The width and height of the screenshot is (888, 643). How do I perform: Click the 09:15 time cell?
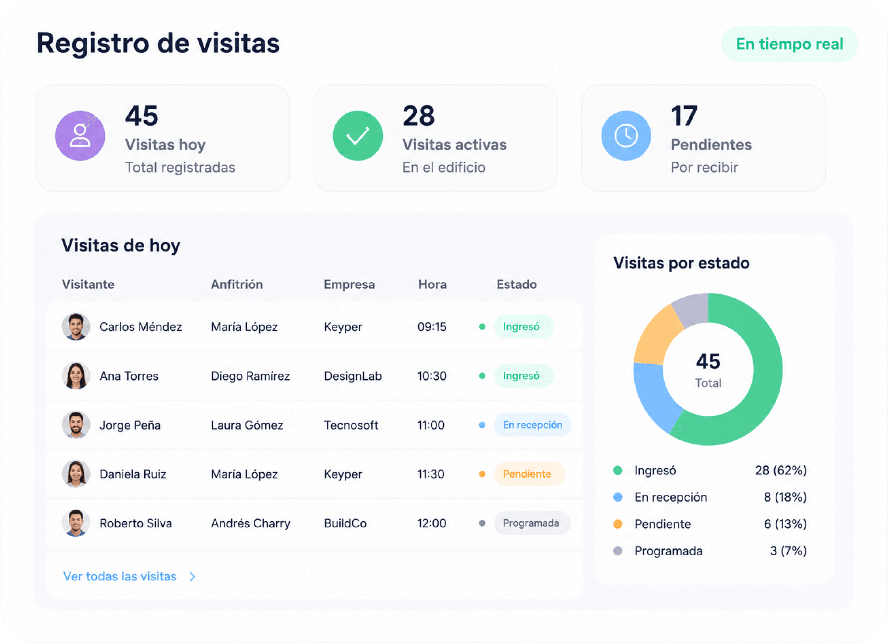431,327
